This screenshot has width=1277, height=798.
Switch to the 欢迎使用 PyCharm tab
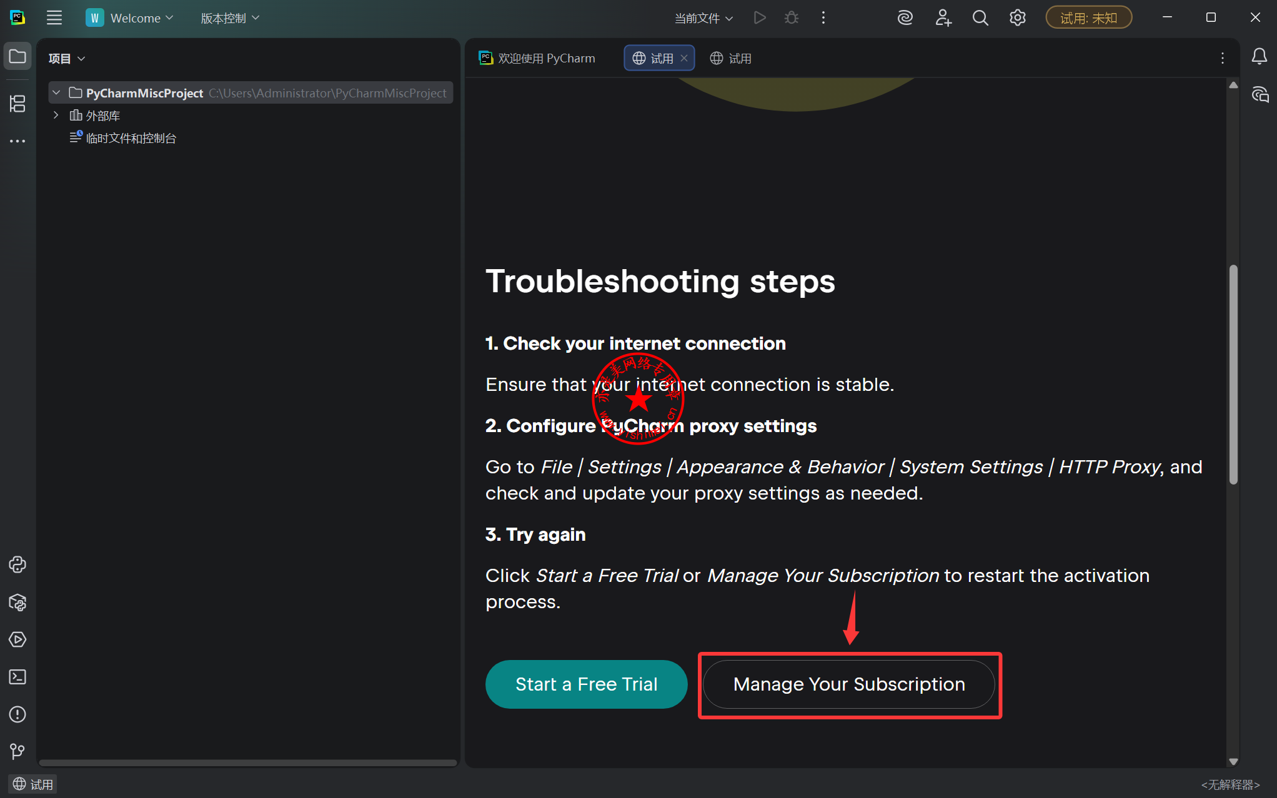click(537, 58)
